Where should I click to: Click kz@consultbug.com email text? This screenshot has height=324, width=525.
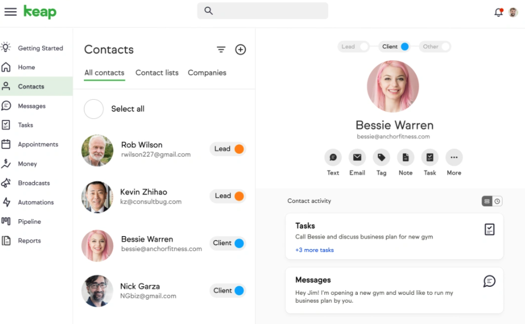150,202
